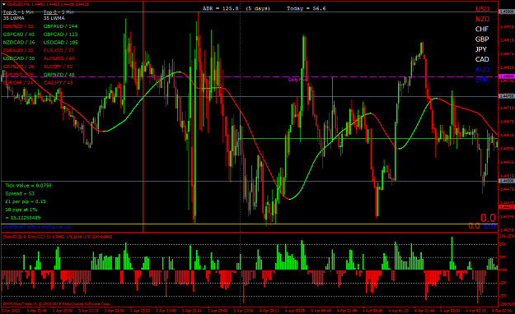Click the 'EURNZD / 52' row
The image size is (515, 314).
point(18,26)
